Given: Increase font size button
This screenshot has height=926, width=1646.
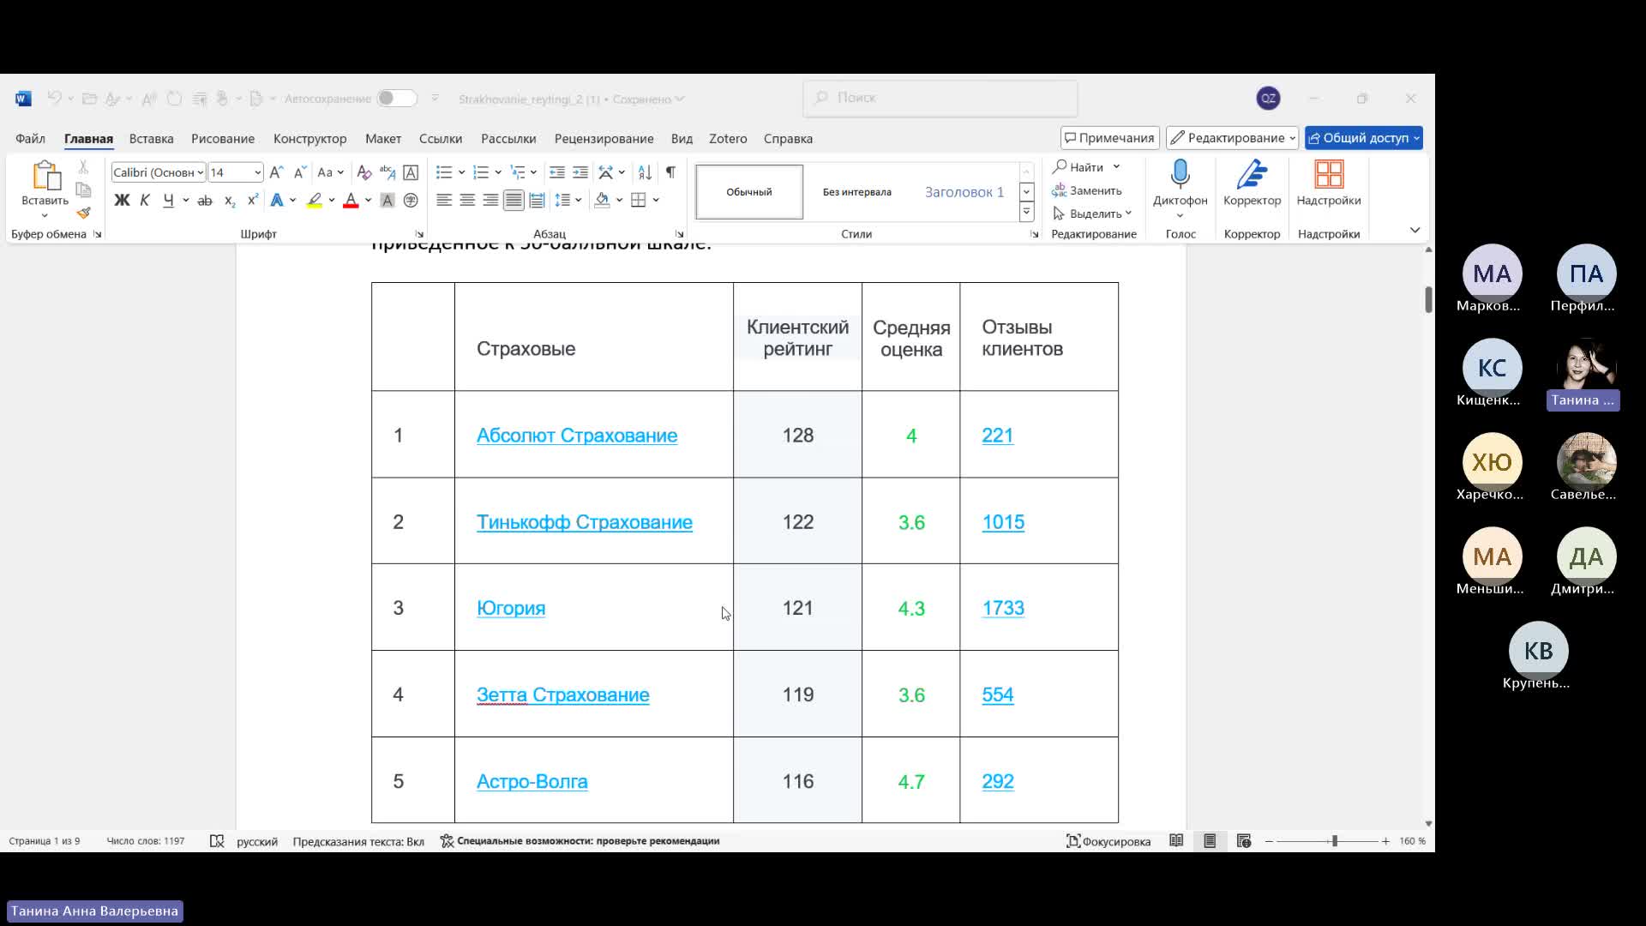Looking at the screenshot, I should (x=276, y=172).
